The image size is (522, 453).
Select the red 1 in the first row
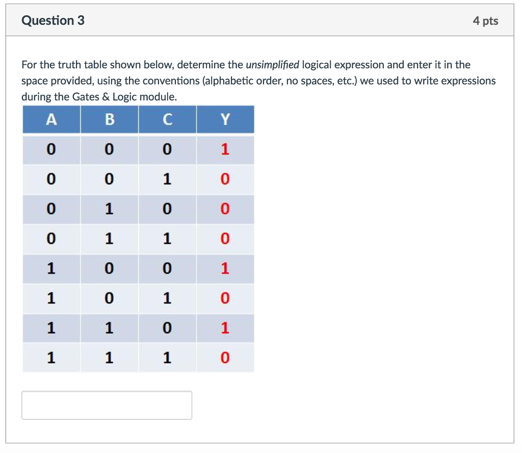225,149
